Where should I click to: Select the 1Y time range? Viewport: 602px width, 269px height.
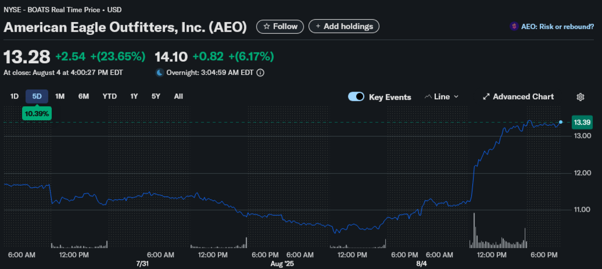click(134, 96)
